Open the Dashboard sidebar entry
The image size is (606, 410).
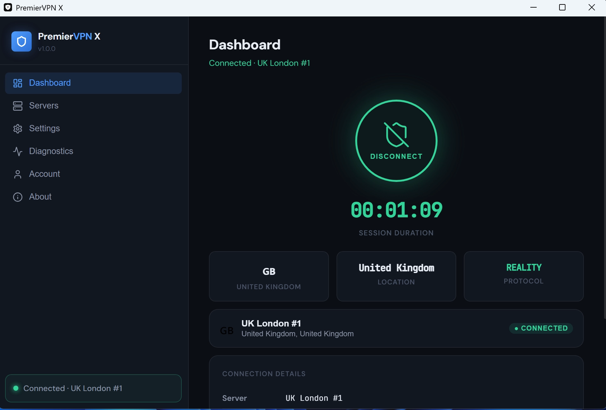click(50, 83)
